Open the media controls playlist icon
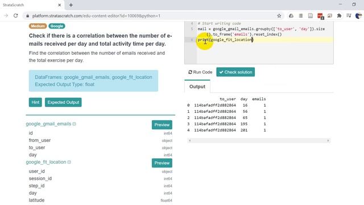The width and height of the screenshot is (364, 205). point(349,16)
